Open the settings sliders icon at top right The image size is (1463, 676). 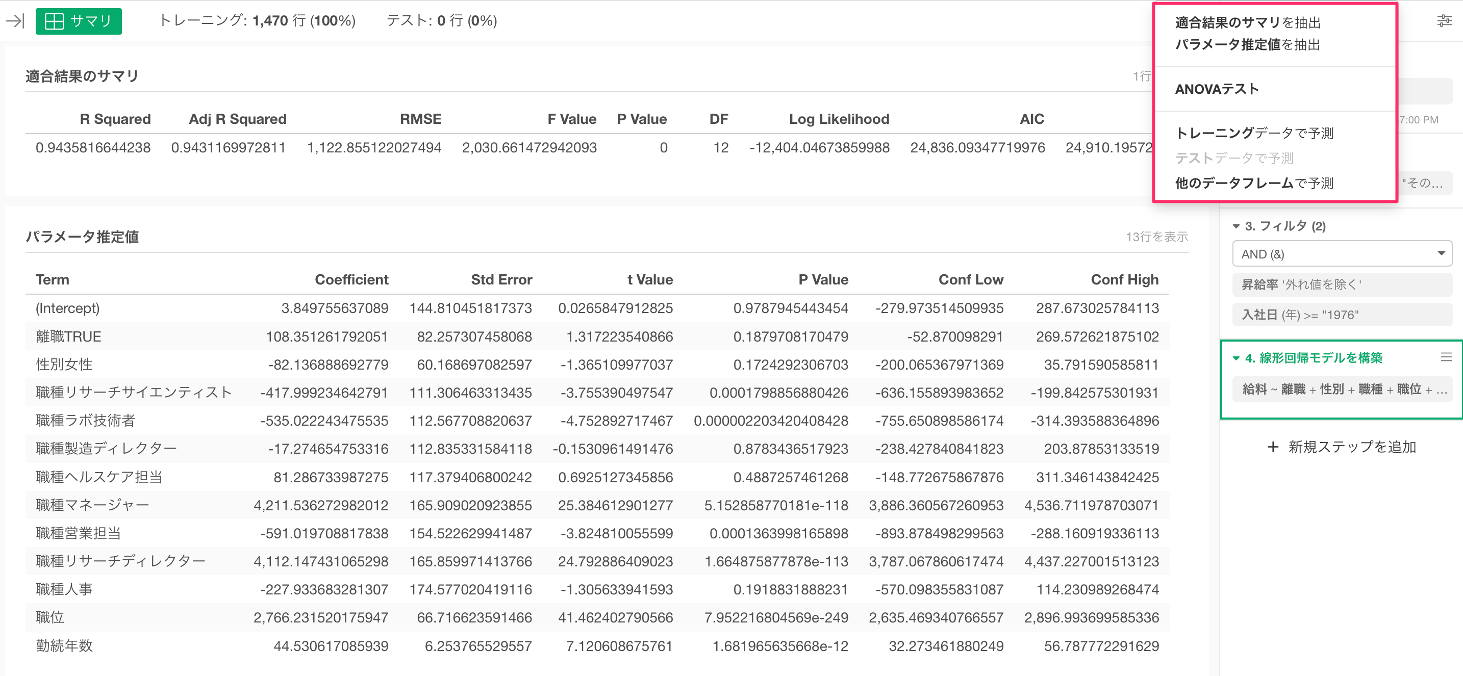1444,21
